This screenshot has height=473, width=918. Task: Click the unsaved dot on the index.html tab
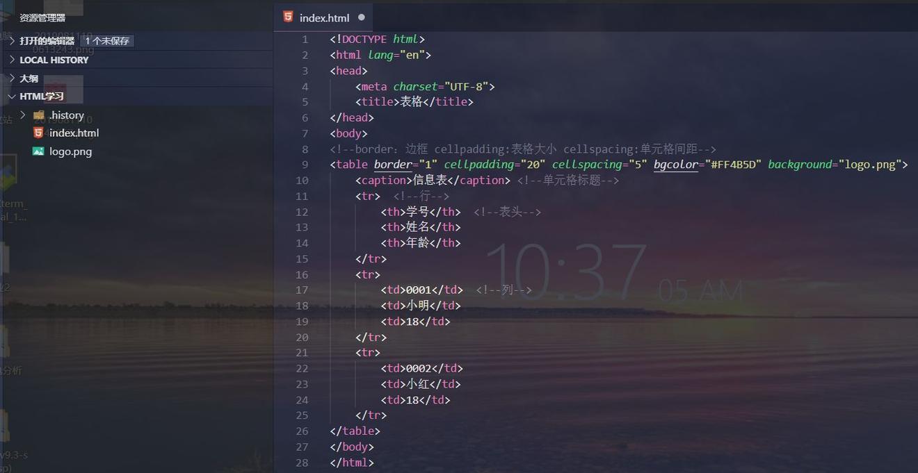[361, 17]
